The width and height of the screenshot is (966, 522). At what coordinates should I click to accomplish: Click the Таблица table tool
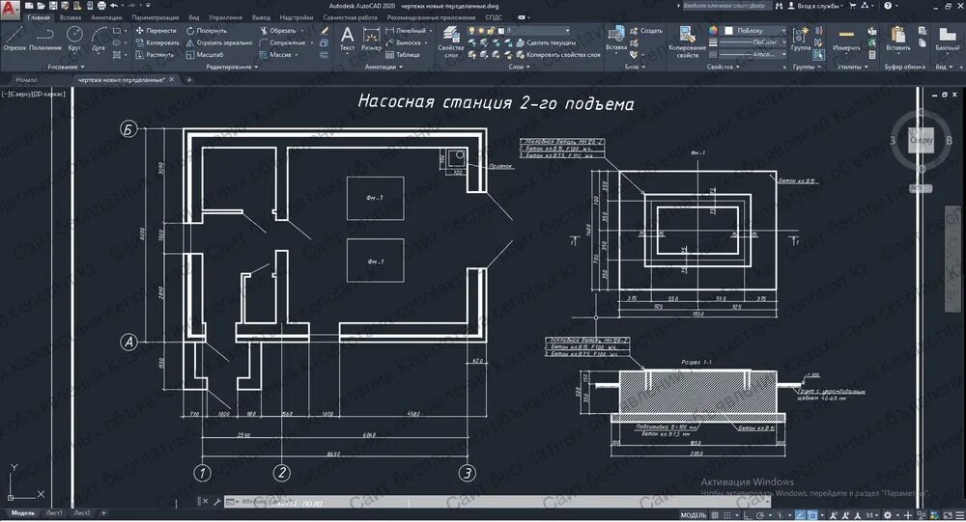pos(403,55)
